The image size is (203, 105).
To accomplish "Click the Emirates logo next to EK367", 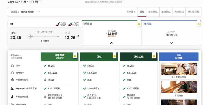I will pos(58,24).
